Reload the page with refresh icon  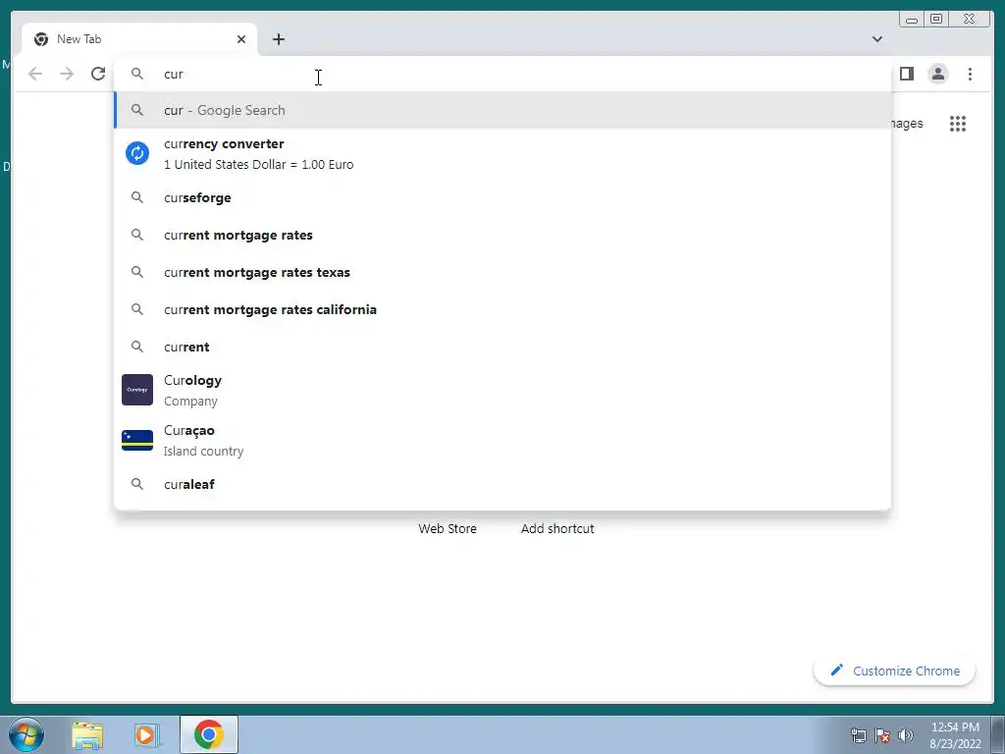click(x=98, y=74)
